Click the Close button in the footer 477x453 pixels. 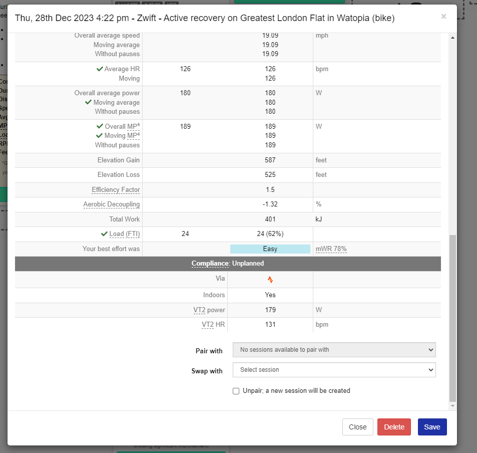[x=357, y=427]
